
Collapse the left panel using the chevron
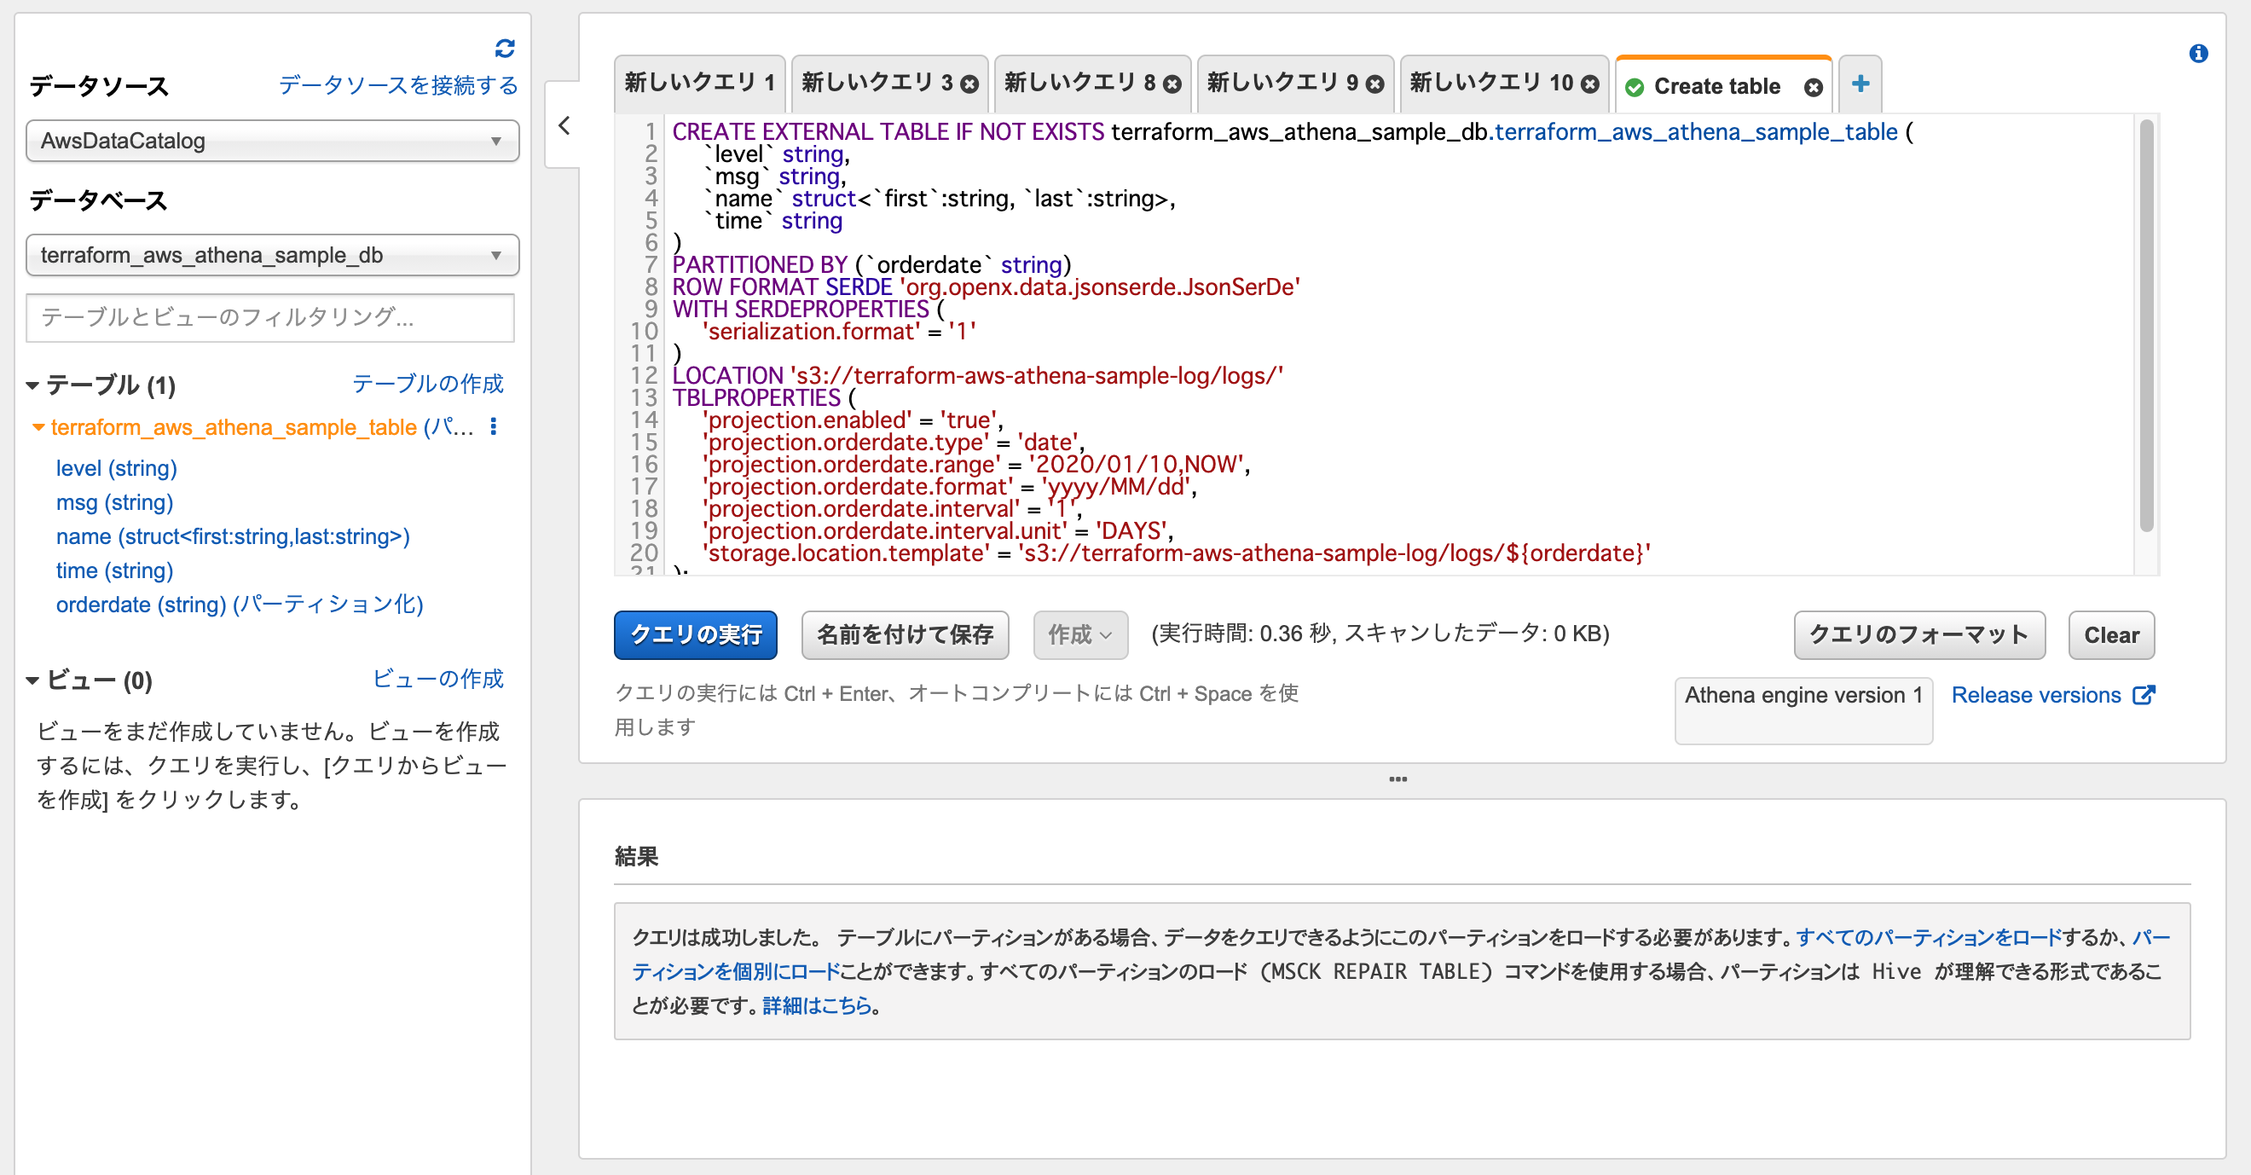click(x=565, y=126)
